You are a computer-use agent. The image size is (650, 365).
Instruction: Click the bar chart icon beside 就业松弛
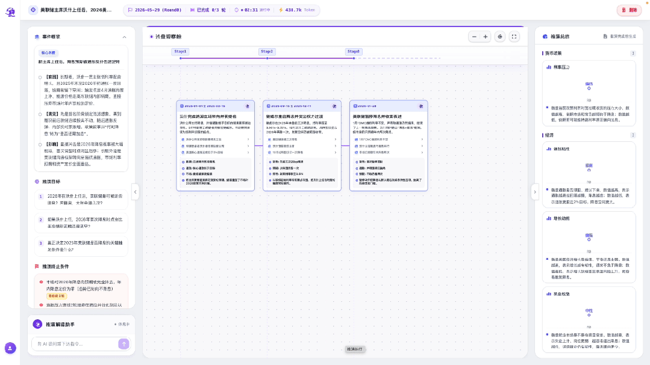[x=549, y=294]
